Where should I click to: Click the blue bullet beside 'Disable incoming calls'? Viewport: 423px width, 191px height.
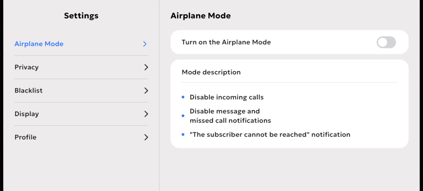[x=183, y=97]
